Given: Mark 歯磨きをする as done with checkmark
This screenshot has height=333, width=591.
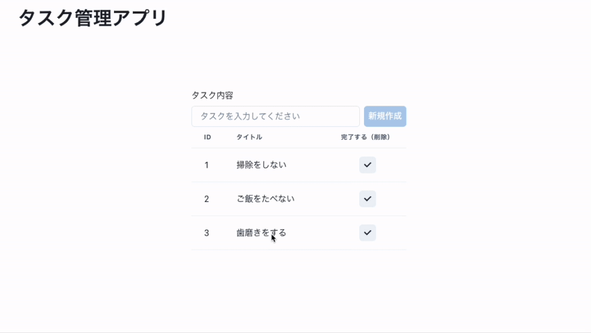Looking at the screenshot, I should [368, 233].
